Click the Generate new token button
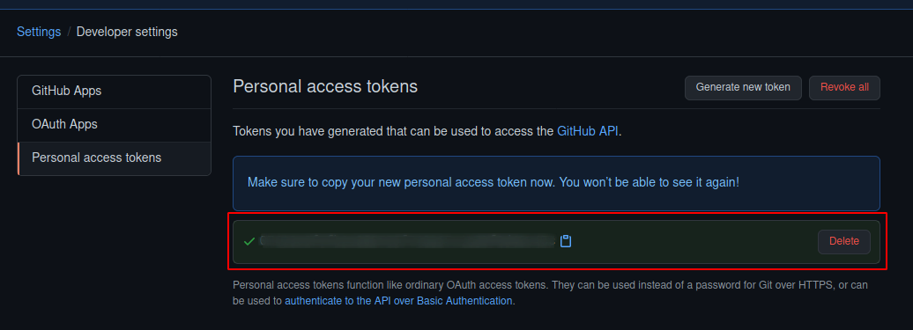The image size is (913, 330). point(743,88)
